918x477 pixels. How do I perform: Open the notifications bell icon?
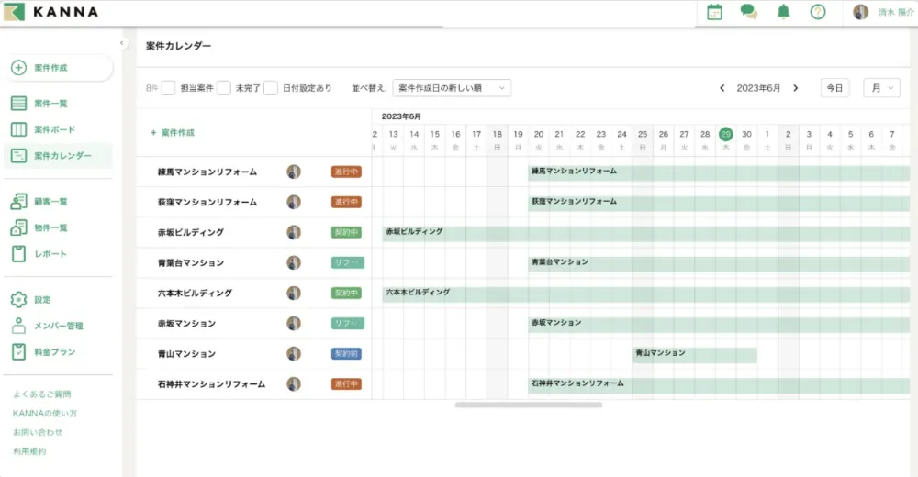pyautogui.click(x=783, y=11)
